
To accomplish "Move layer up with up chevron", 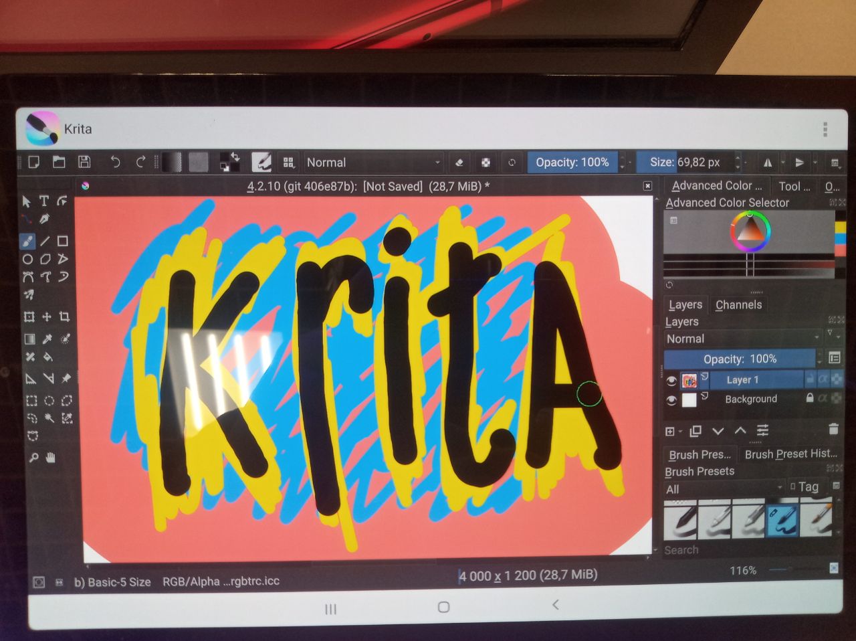I will coord(740,430).
